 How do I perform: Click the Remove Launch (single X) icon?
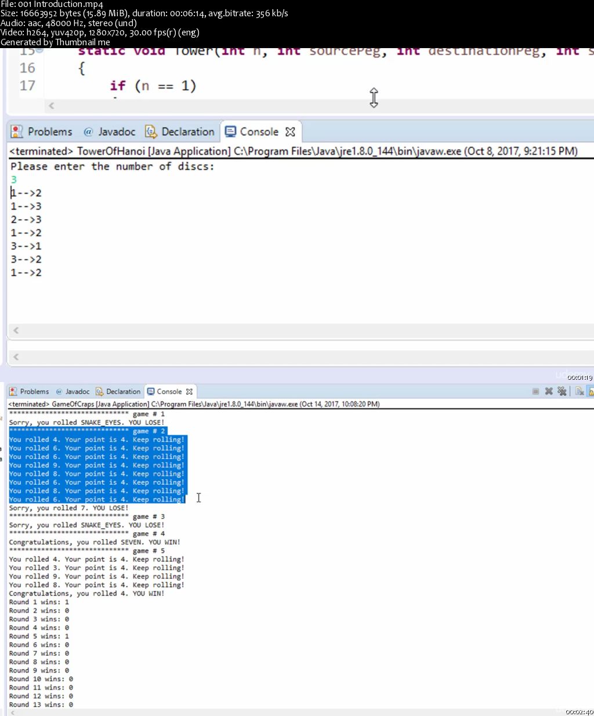[549, 391]
